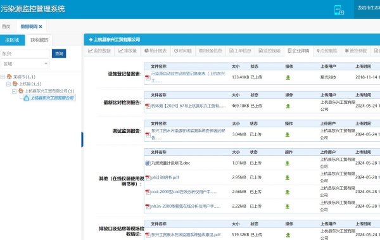Click the PDF icon beside ph计说明书.pdf
380x240 pixels.
pos(148,177)
